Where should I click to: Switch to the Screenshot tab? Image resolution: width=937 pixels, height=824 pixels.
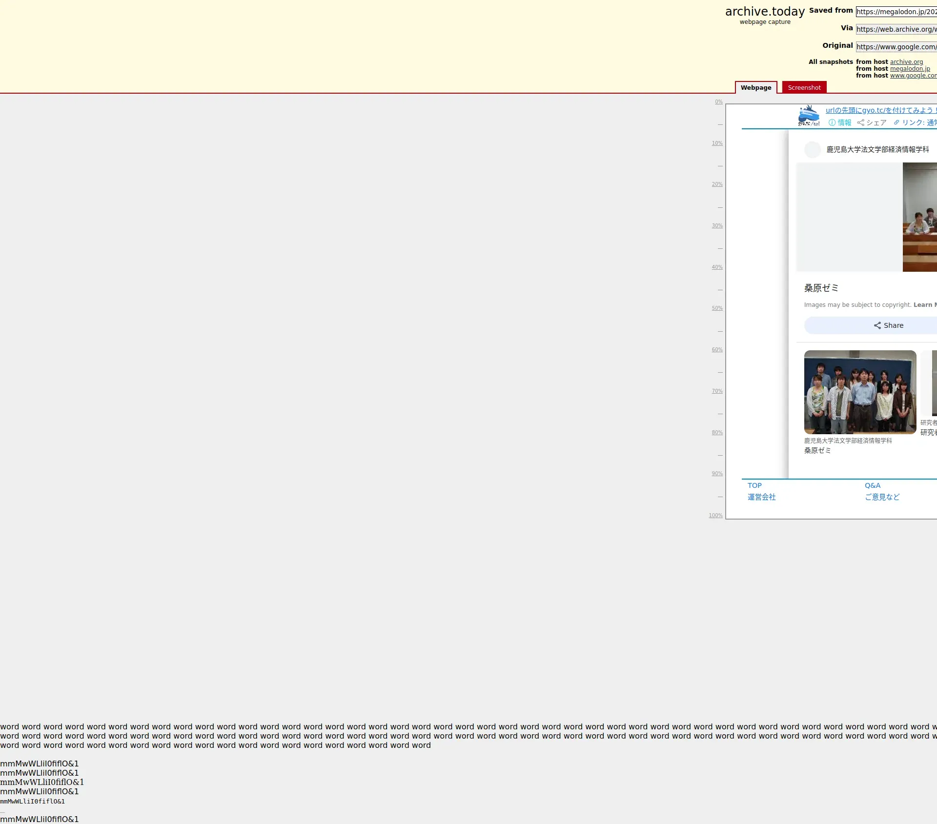point(804,88)
